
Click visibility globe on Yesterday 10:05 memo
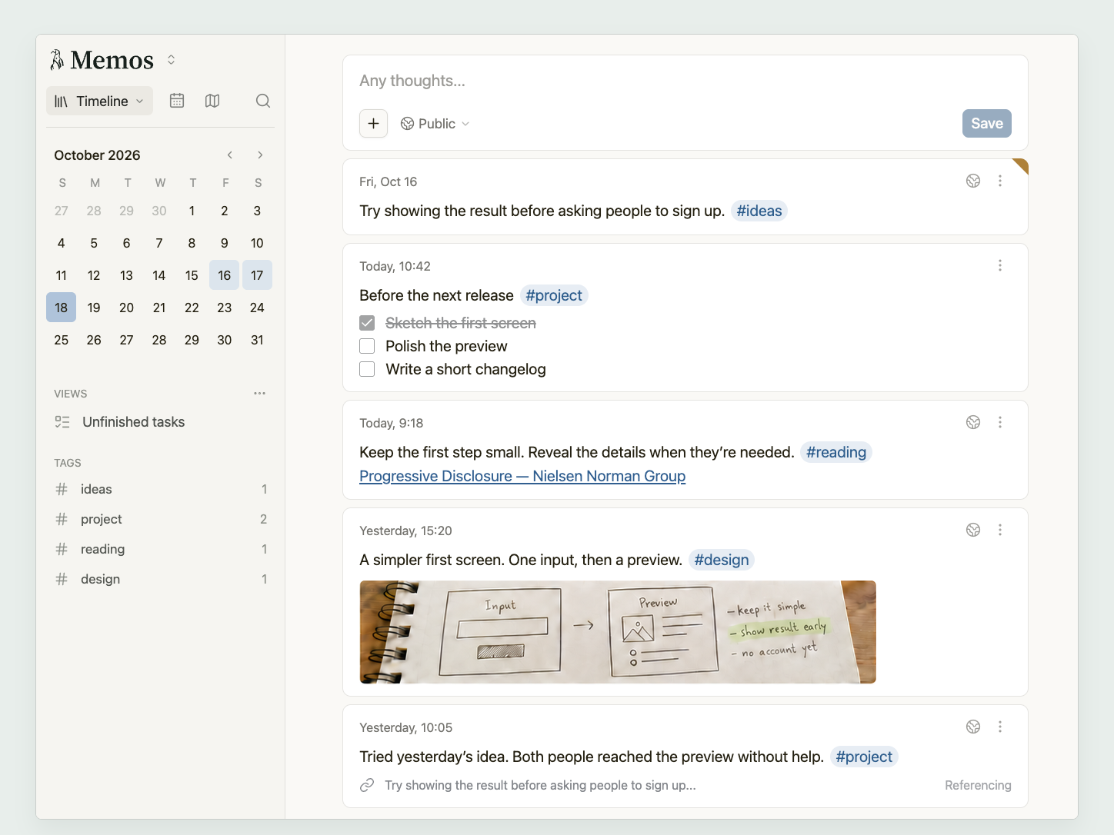(x=973, y=727)
